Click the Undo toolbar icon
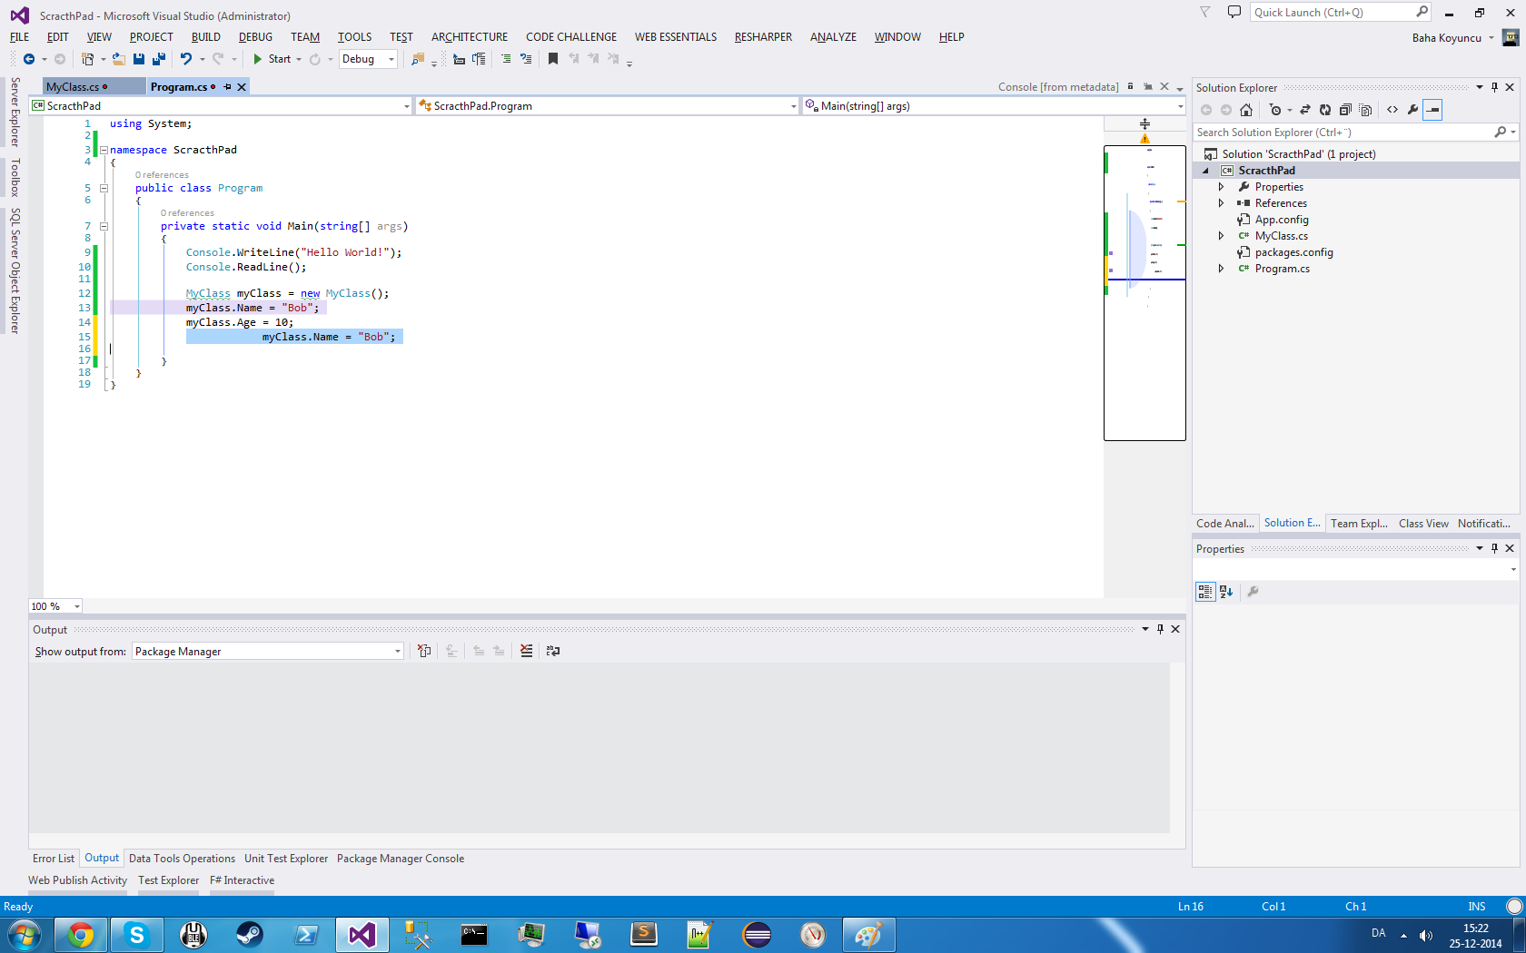The image size is (1526, 953). click(186, 59)
